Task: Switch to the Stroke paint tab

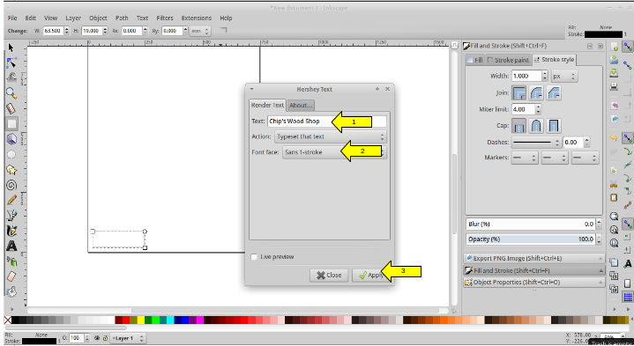Action: click(508, 60)
